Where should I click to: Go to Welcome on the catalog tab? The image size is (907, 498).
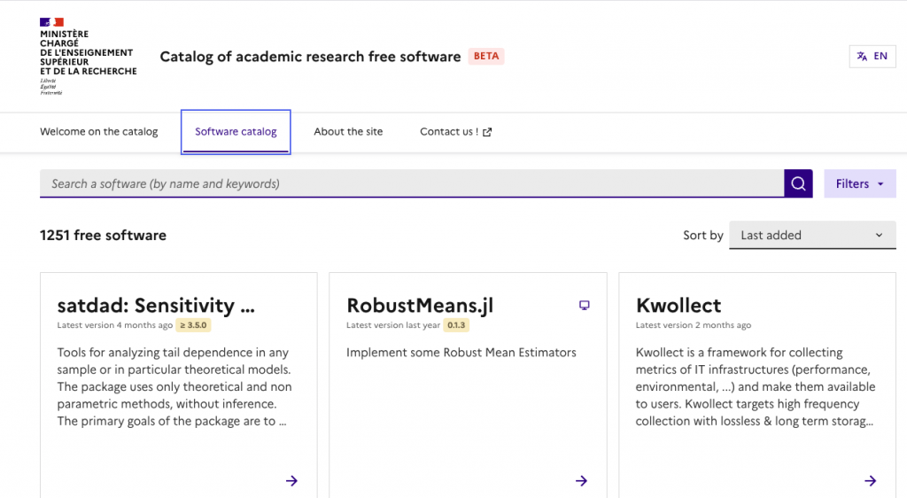pos(99,132)
